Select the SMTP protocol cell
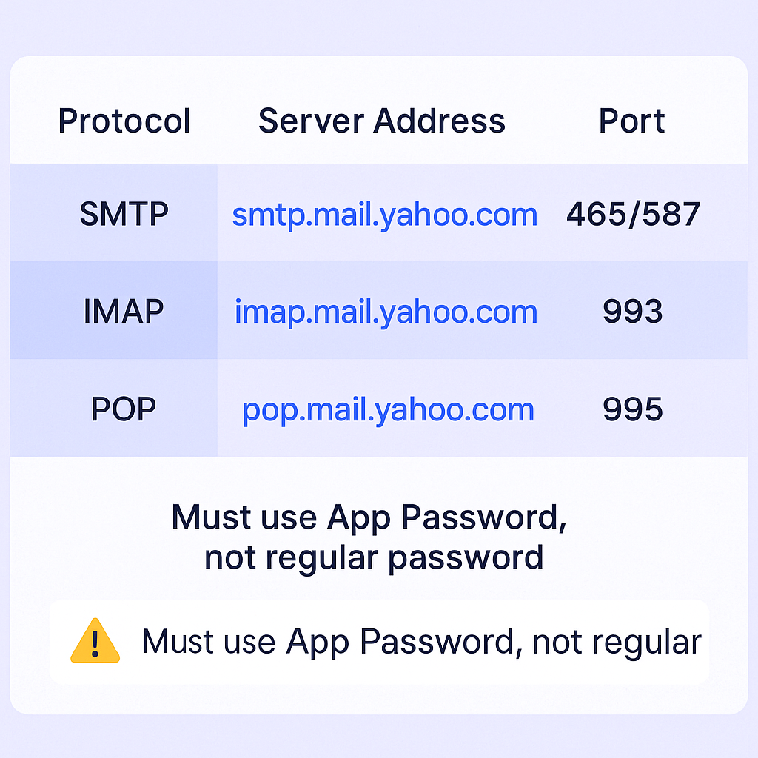This screenshot has height=758, width=758. click(x=124, y=215)
